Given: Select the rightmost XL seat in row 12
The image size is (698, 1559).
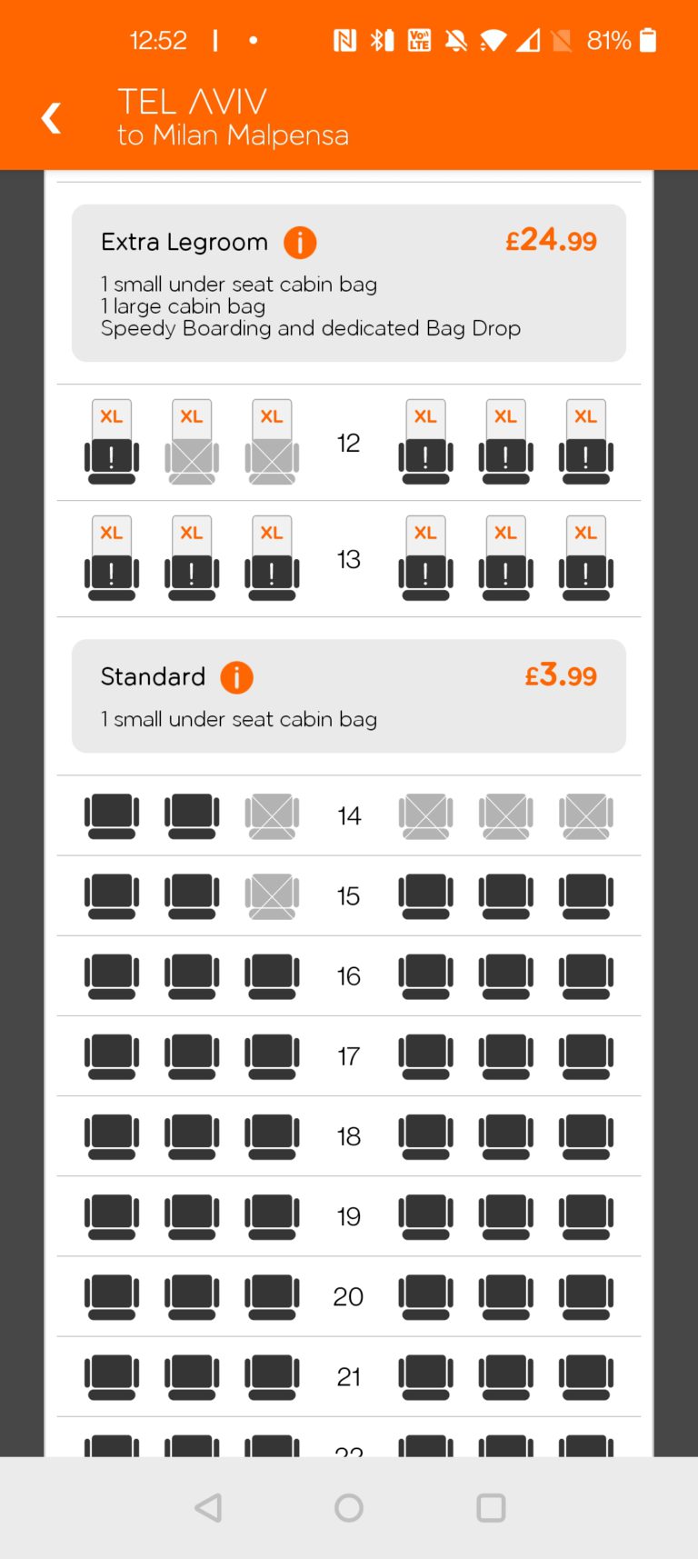Looking at the screenshot, I should (x=586, y=443).
